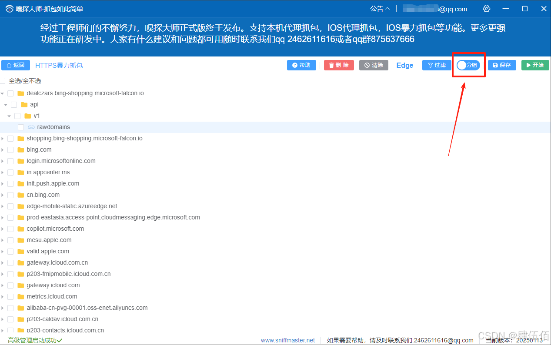Viewport: 551px width, 345px height.
Task: Click the folder icon beside v1
Action: coord(28,116)
